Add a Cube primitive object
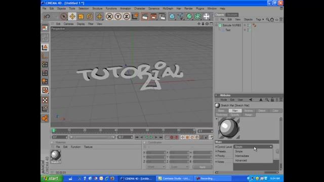Image resolution: width=324 pixels, height=182 pixels. pos(172,17)
